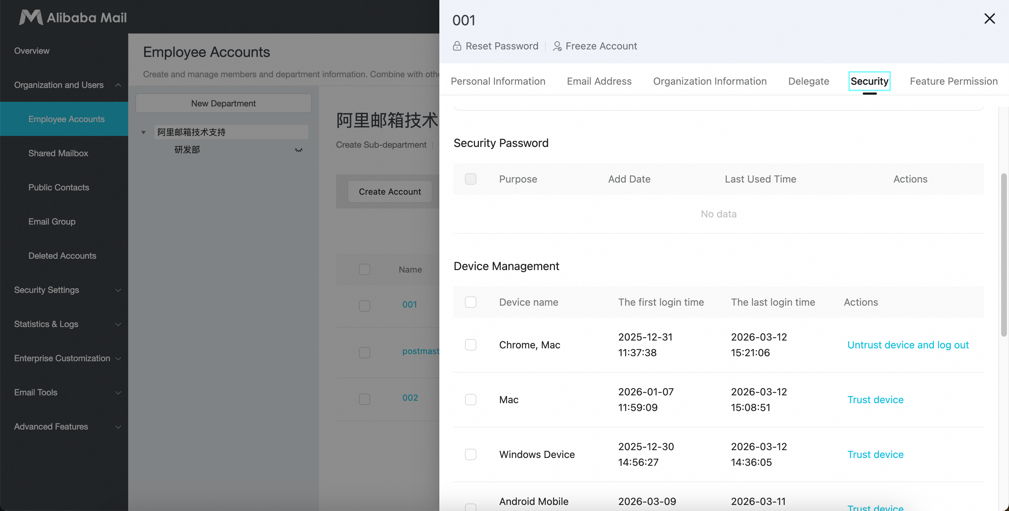
Task: Click the Reset Password lock icon
Action: [457, 46]
